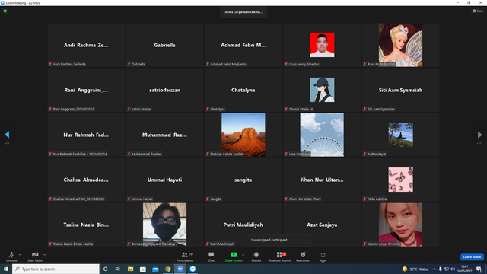Select the Azat Sanjaya tile
The width and height of the screenshot is (487, 274).
point(322,225)
